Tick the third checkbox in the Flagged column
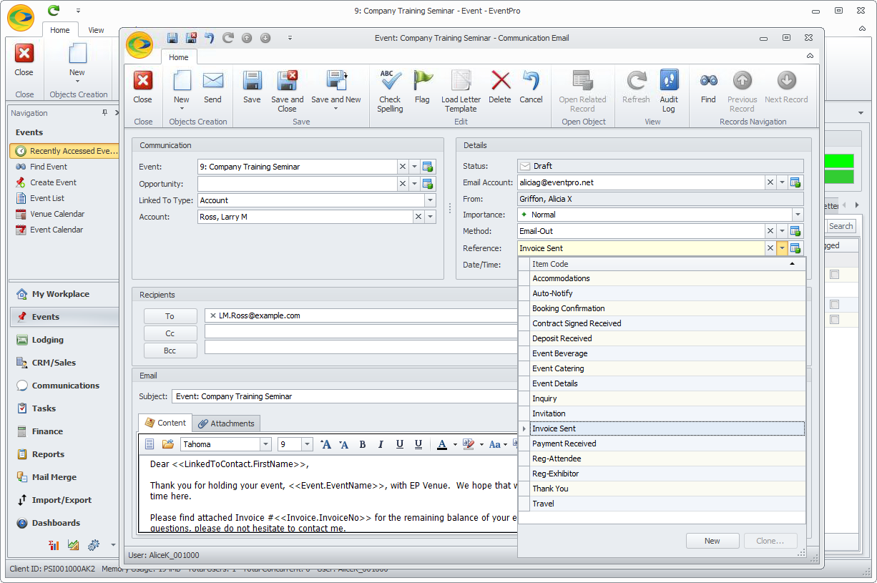The height and width of the screenshot is (583, 877). click(x=834, y=320)
